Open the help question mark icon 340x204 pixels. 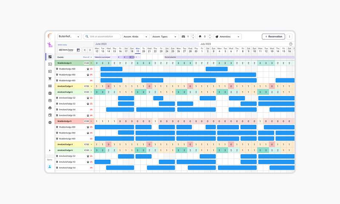tap(291, 44)
